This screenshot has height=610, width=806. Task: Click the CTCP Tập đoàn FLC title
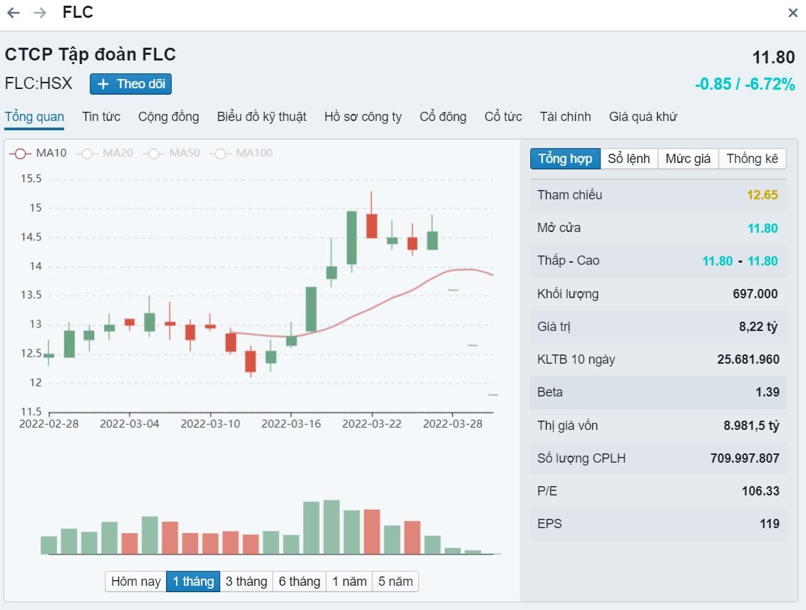91,54
